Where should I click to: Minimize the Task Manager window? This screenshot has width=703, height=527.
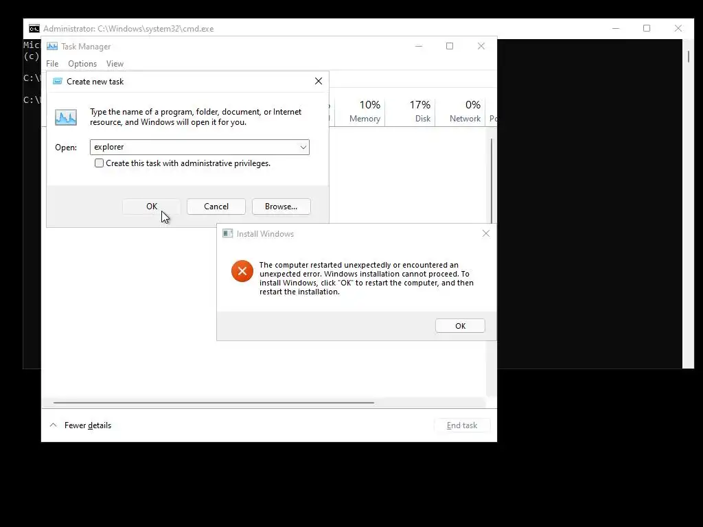click(419, 46)
